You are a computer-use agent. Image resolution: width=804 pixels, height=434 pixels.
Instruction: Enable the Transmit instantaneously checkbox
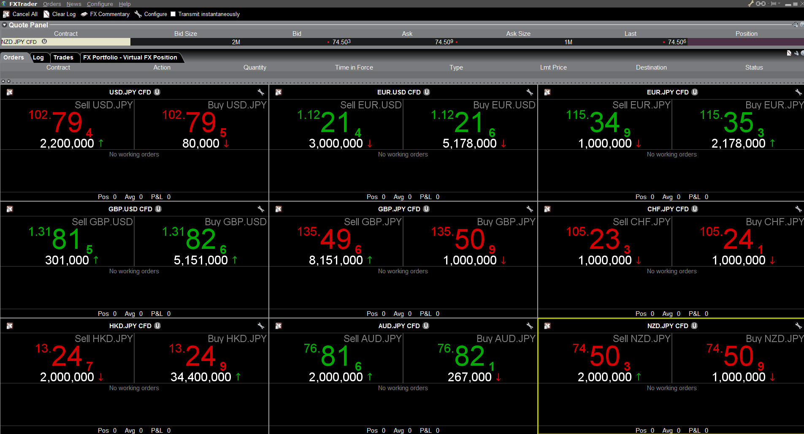[x=173, y=14]
